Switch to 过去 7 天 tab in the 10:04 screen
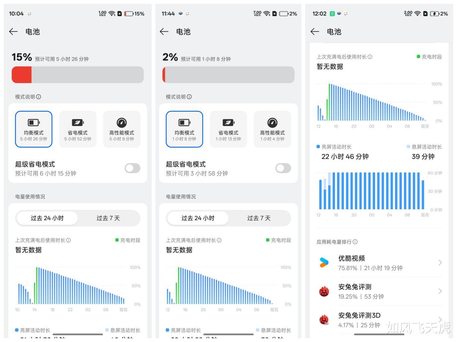 pyautogui.click(x=108, y=218)
